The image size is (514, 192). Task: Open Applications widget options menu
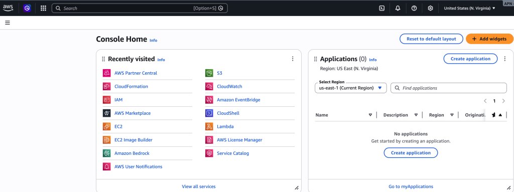[x=505, y=59]
